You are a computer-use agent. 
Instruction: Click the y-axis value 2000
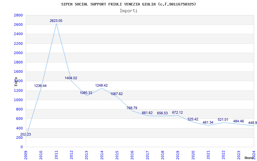pos(18,53)
